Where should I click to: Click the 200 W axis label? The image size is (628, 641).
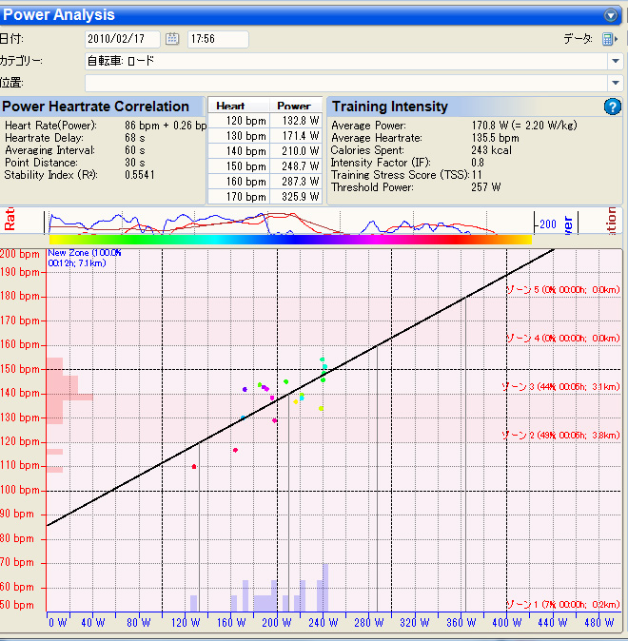(277, 623)
